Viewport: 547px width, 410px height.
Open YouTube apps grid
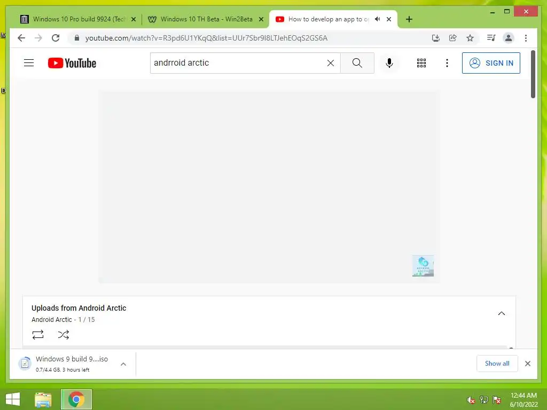[421, 63]
